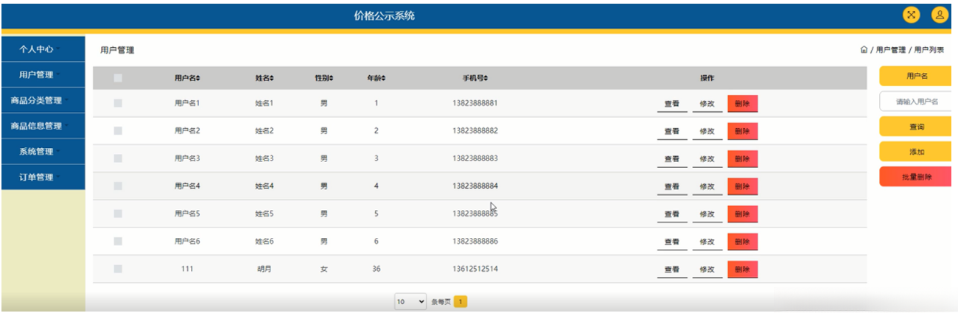The height and width of the screenshot is (313, 958).
Task: Click 删除 for row 用户名1
Action: click(742, 104)
